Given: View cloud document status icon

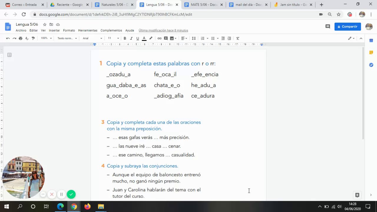Looking at the screenshot, I should tap(58, 24).
